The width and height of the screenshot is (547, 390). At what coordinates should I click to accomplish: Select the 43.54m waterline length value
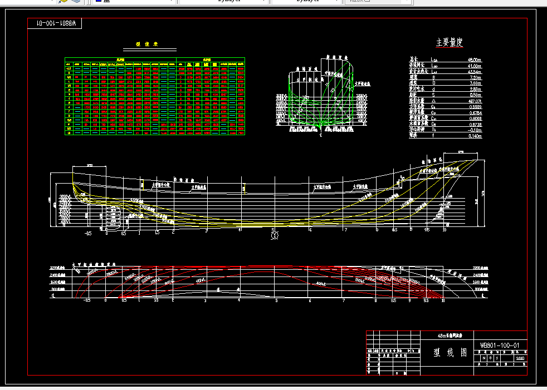click(x=475, y=72)
